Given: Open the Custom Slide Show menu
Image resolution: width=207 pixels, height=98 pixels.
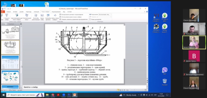Looking at the screenshot, I should click(x=27, y=17).
